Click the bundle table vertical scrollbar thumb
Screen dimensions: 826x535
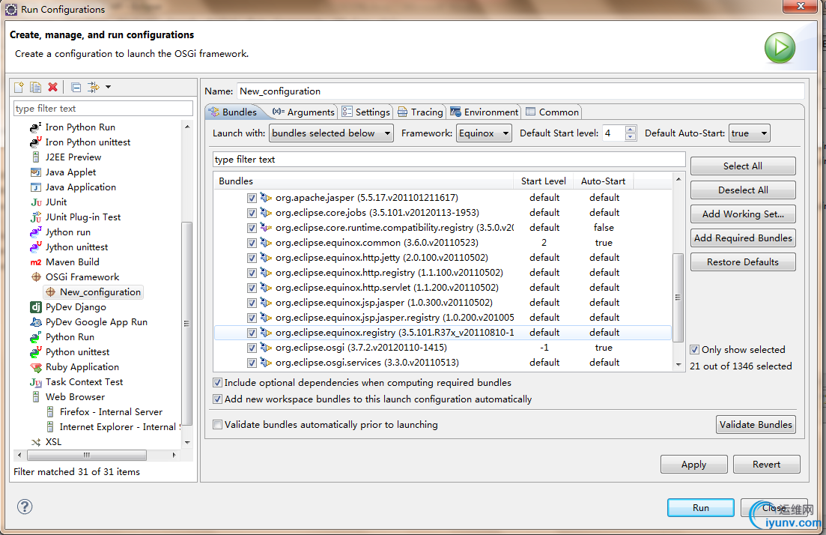point(678,297)
